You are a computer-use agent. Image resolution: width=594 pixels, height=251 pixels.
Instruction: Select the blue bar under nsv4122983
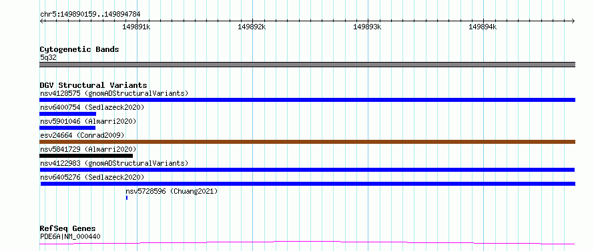(307, 170)
